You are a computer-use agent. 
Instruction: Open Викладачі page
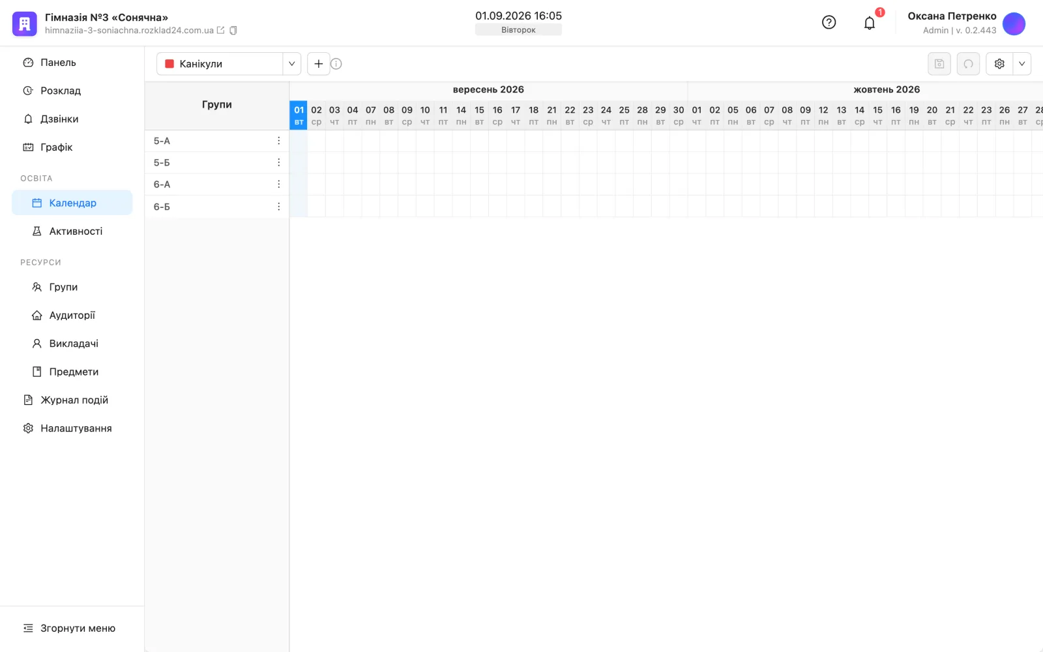point(72,344)
